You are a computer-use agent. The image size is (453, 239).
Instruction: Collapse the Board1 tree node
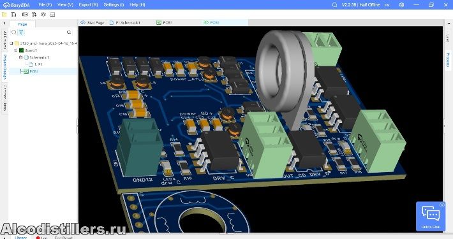16,50
